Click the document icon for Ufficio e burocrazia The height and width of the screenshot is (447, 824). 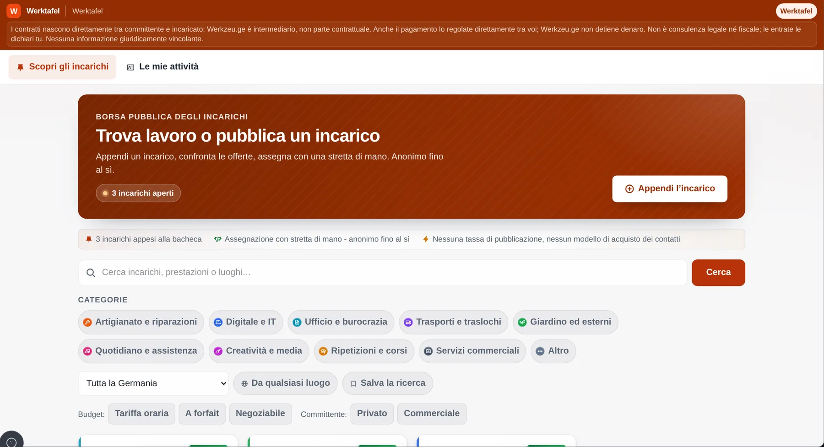click(x=297, y=323)
